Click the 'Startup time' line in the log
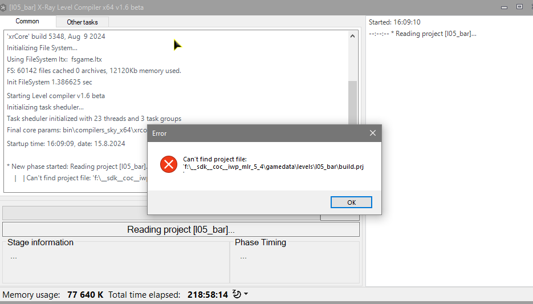This screenshot has height=304, width=533. pos(66,144)
